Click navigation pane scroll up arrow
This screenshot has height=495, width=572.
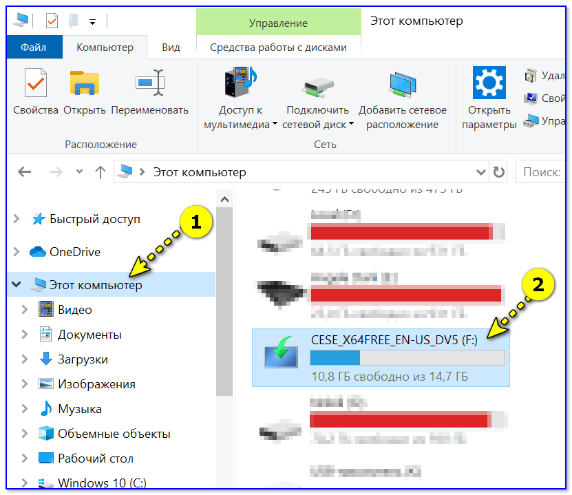click(x=224, y=199)
